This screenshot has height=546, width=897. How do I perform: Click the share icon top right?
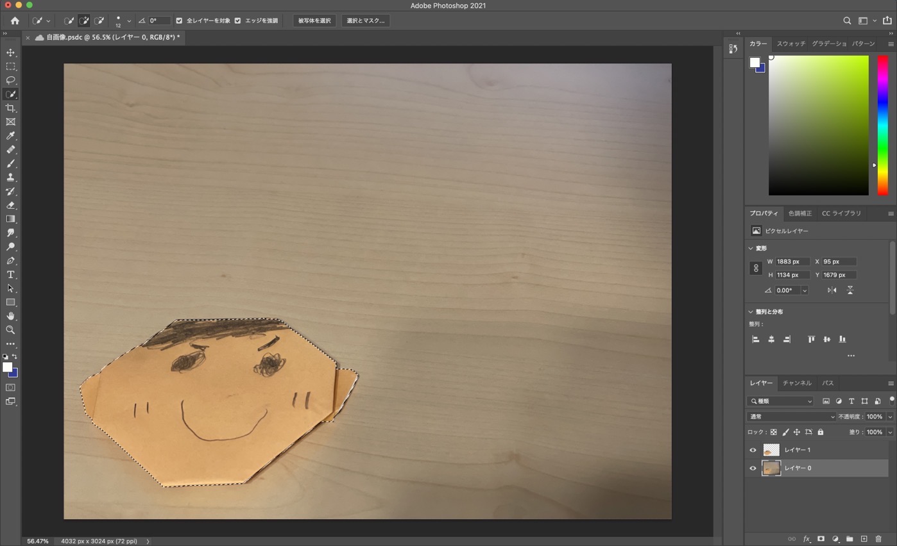(x=887, y=21)
